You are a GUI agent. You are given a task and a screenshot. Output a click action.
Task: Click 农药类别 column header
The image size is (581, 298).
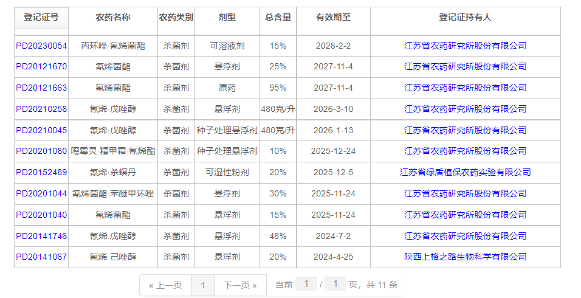point(176,18)
